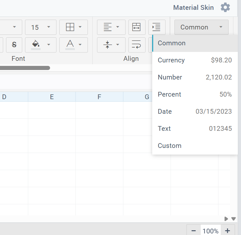The height and width of the screenshot is (235, 241).
Task: Click the cell borders icon
Action: [x=70, y=27]
